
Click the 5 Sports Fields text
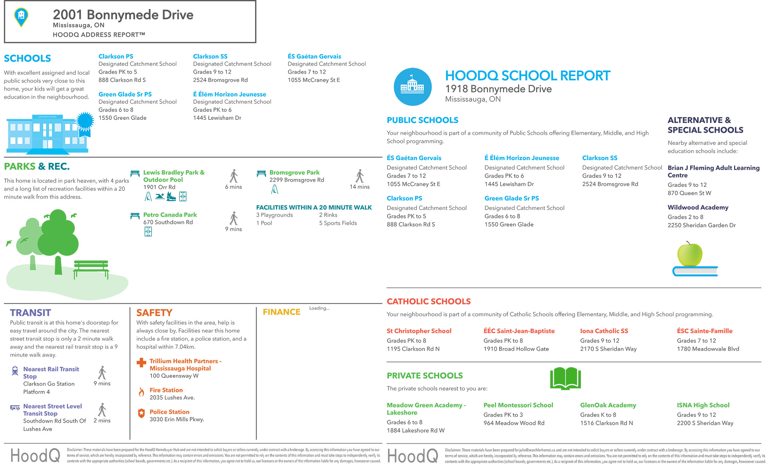coord(338,223)
